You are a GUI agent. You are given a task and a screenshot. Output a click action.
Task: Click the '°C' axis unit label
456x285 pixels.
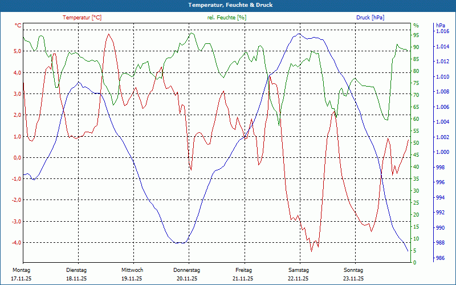pyautogui.click(x=18, y=26)
